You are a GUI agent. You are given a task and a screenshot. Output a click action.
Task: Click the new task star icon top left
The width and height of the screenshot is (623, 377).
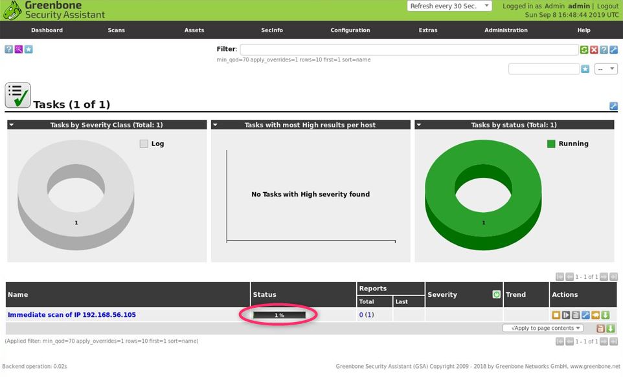[28, 49]
